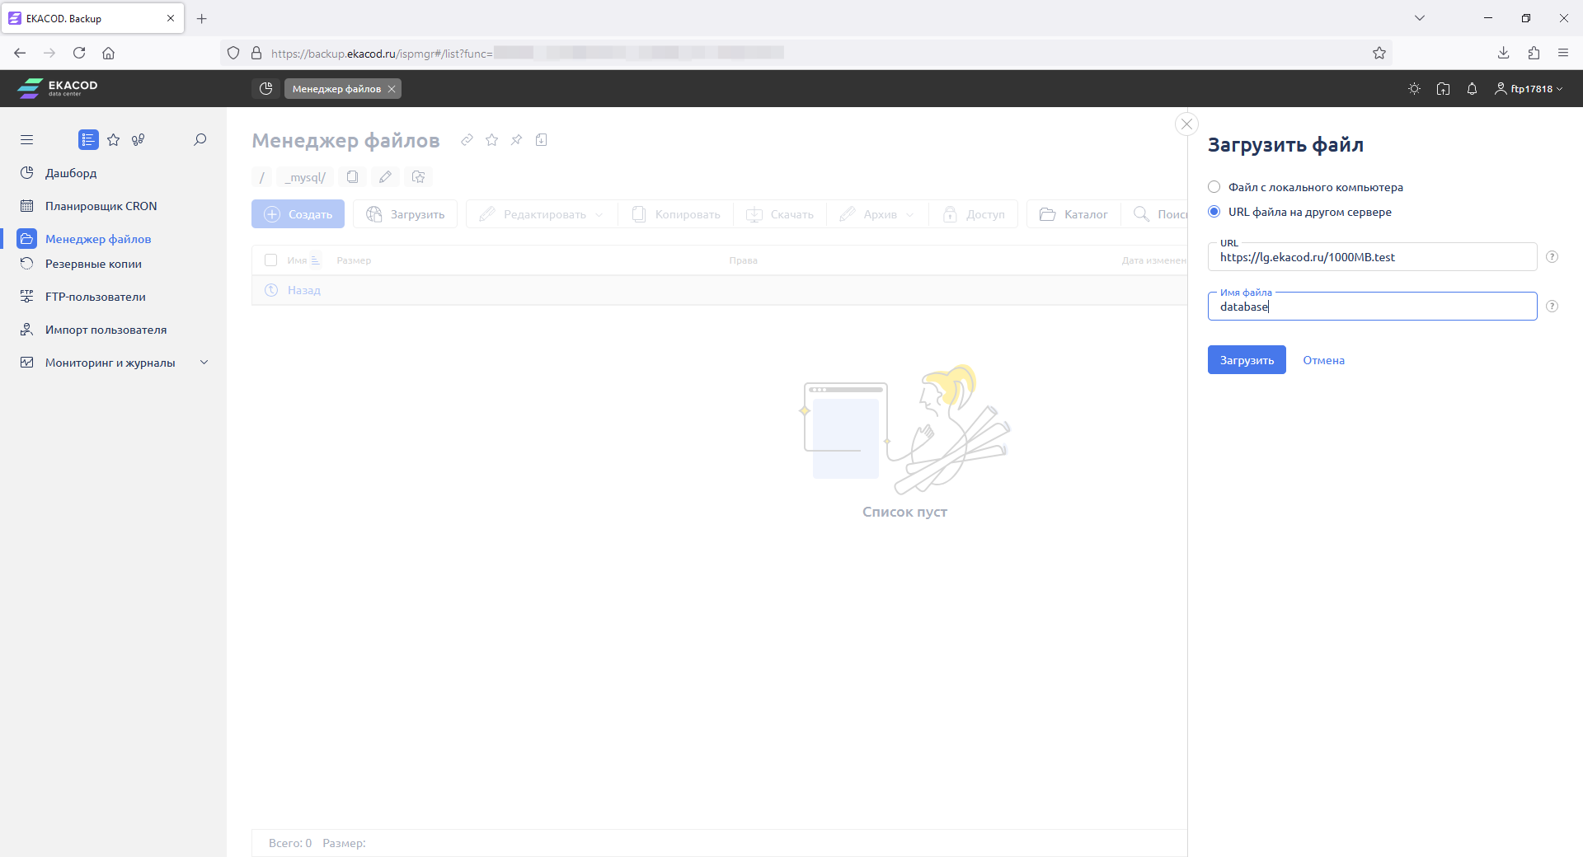Collapse sidebar with hamburger menu icon

point(27,140)
